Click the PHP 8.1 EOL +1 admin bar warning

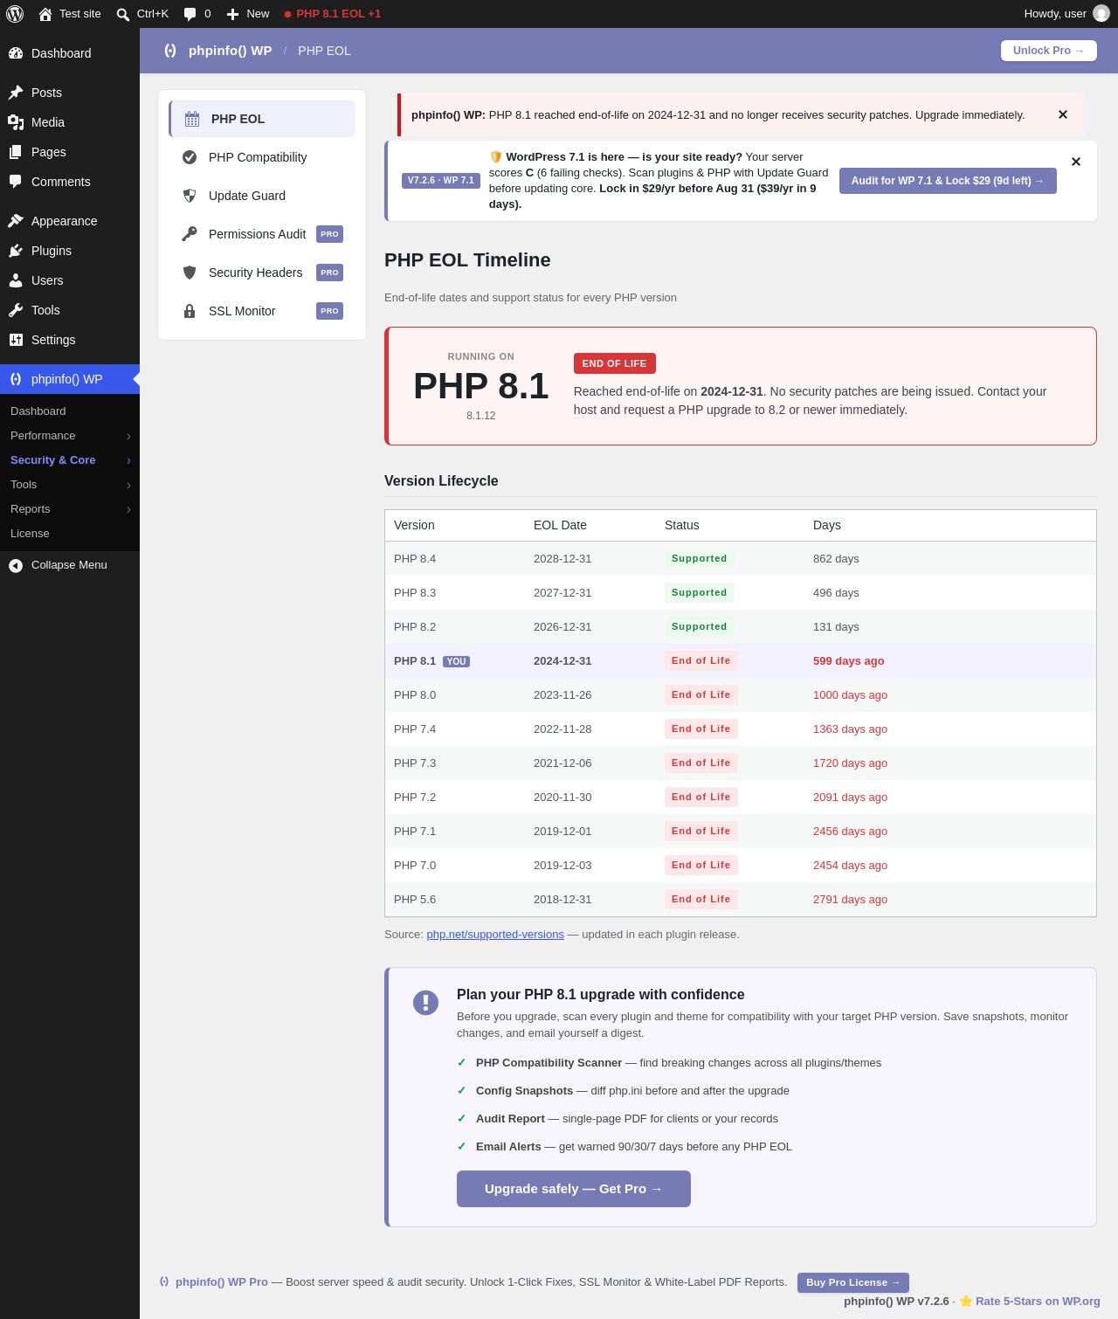(333, 14)
